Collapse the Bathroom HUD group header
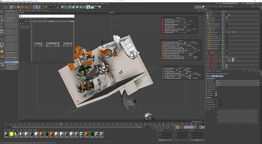Screen dimensions: 262x144 click(179, 18)
